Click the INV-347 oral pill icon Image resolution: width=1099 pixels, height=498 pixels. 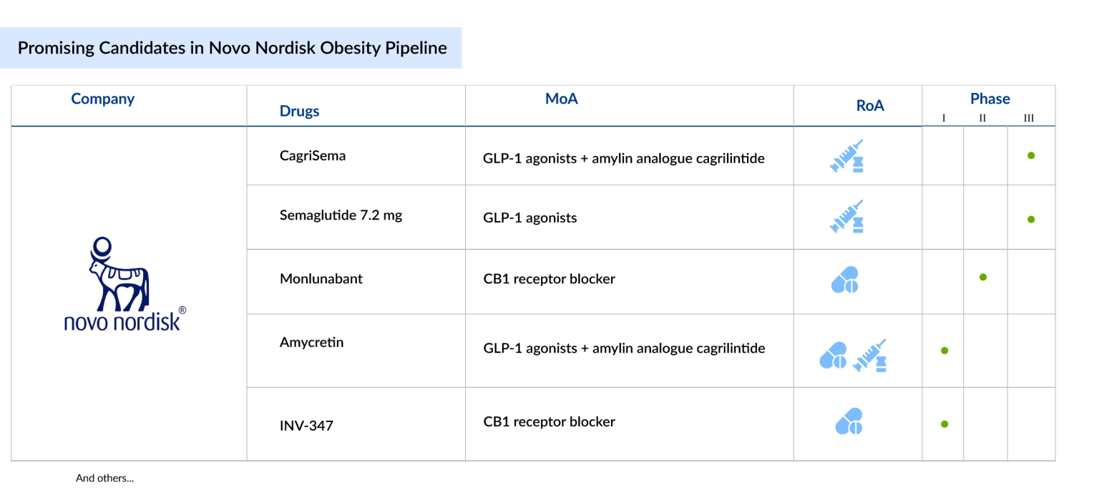point(849,421)
